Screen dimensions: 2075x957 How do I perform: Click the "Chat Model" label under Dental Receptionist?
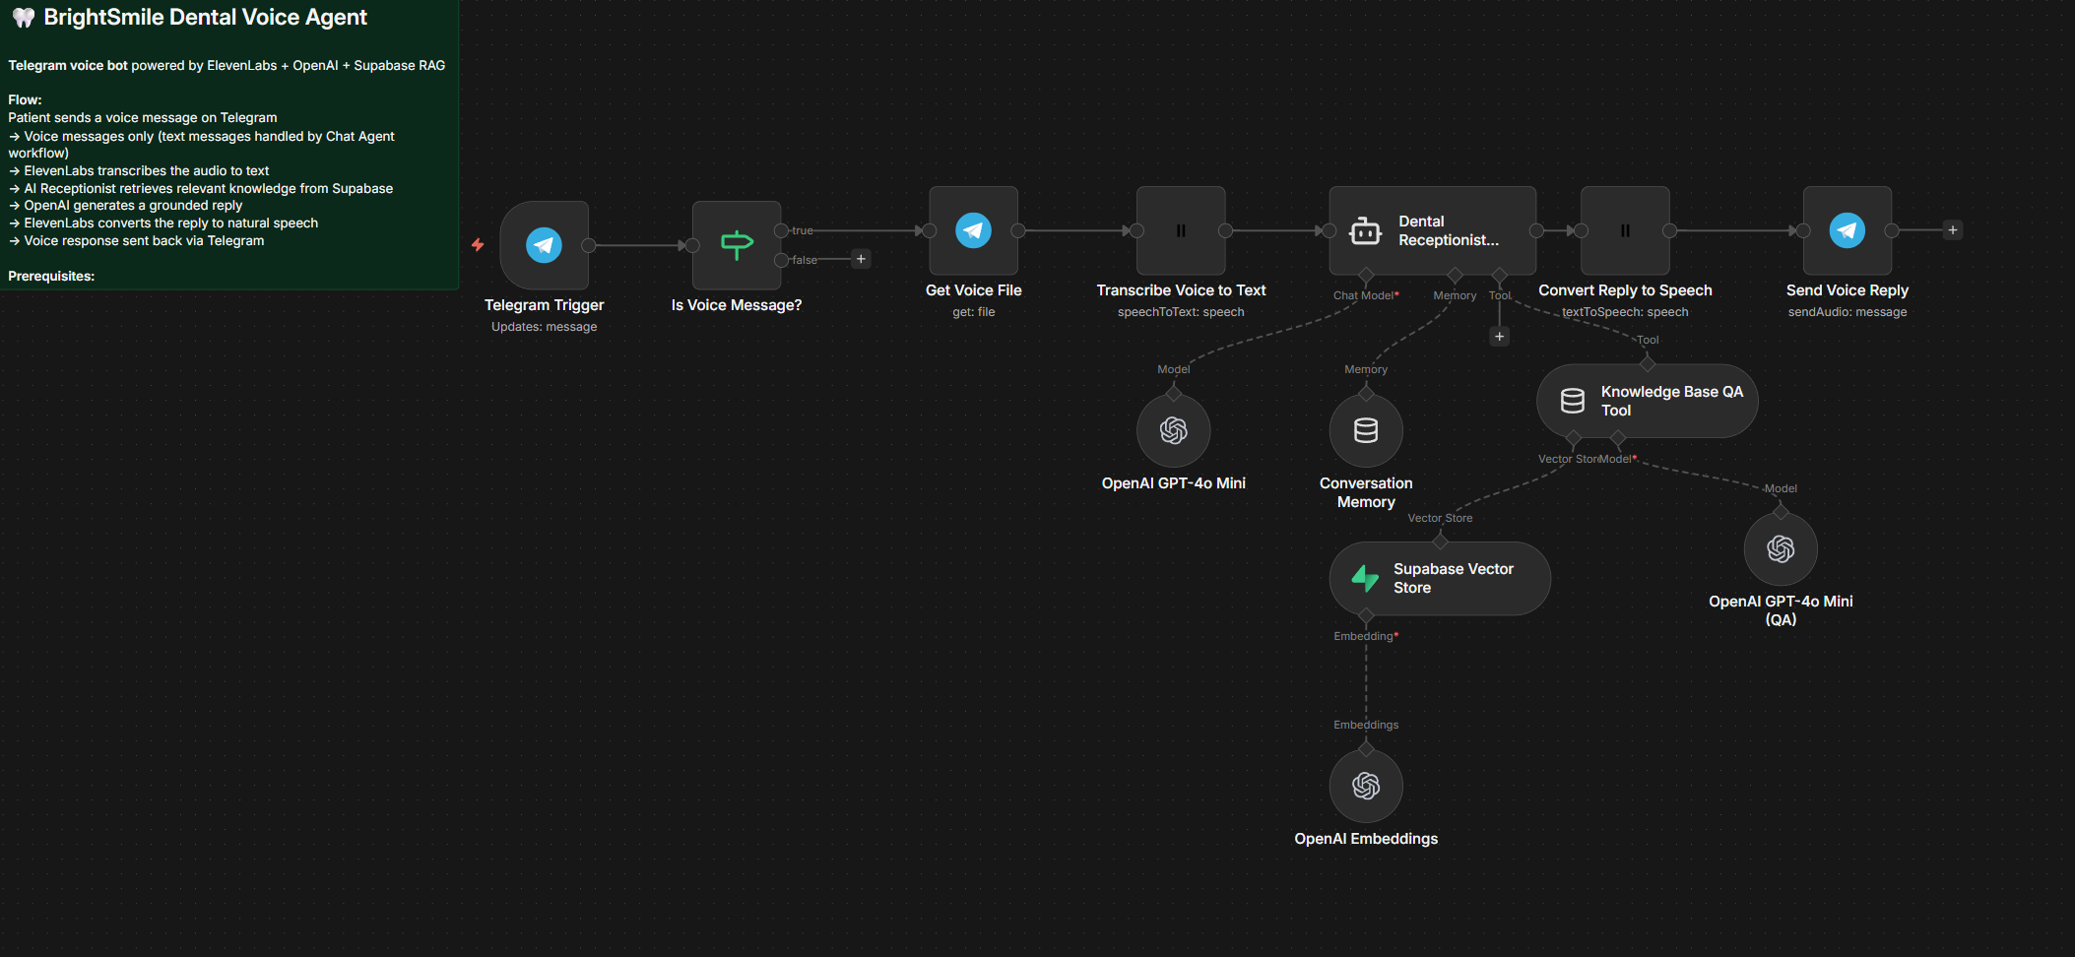click(x=1363, y=295)
